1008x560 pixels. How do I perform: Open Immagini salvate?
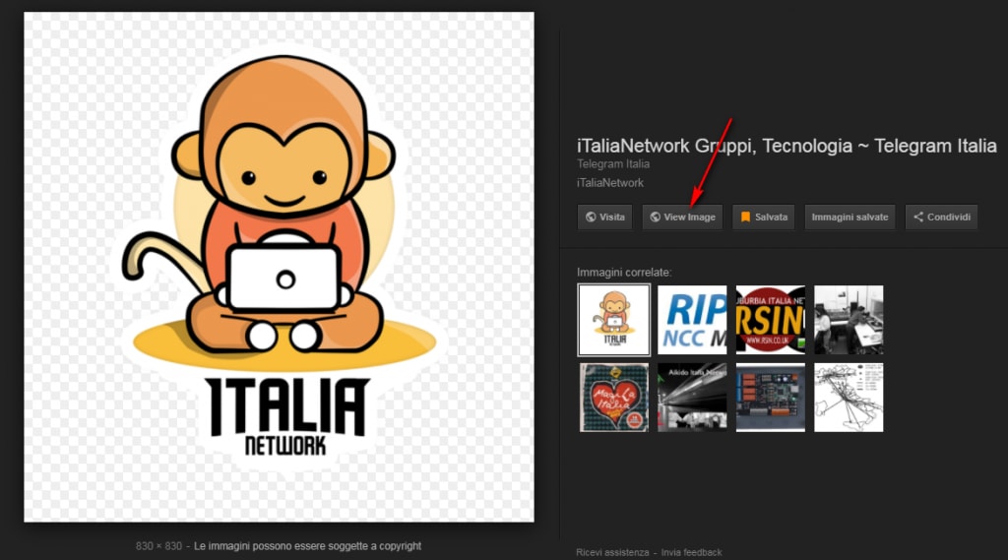850,218
